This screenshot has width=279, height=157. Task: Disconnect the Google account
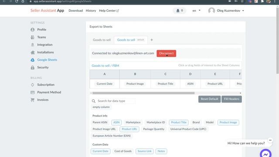click(x=167, y=53)
